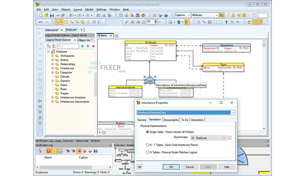Screen dimensions: 305x176
Task: Select N - 1 Tables option
Action: tap(172, 145)
